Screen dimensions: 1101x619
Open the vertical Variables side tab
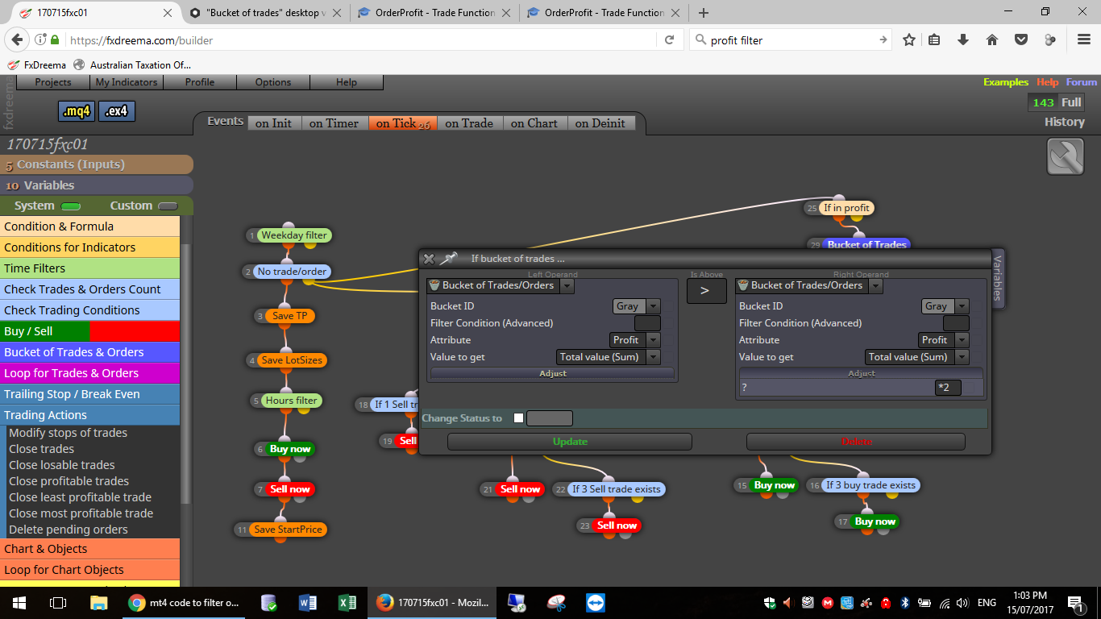[x=998, y=278]
